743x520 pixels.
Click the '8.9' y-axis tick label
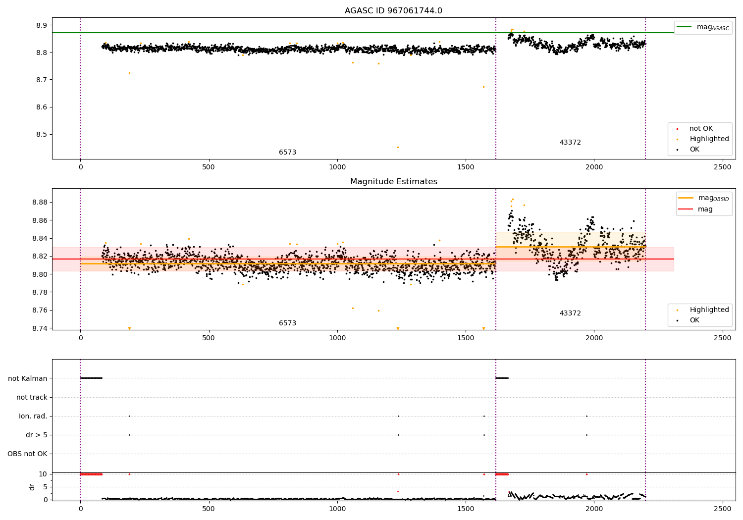point(42,25)
